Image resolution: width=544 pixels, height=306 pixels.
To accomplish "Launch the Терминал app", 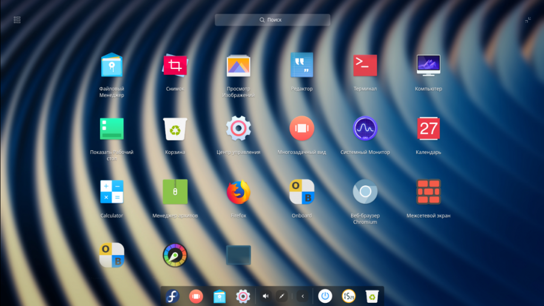I will tap(365, 66).
